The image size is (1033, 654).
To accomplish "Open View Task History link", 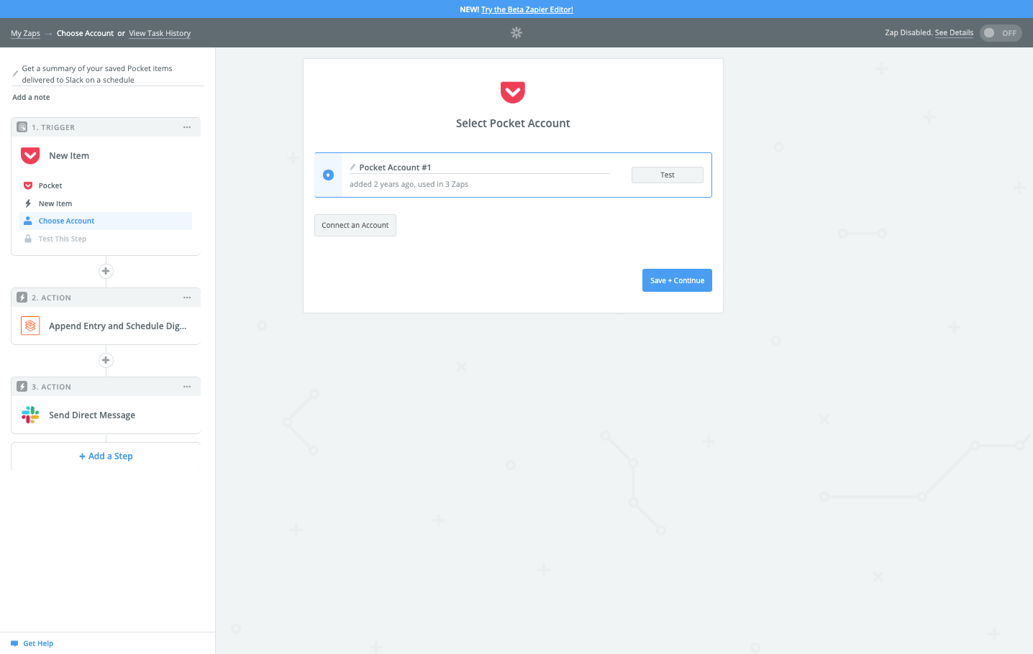I will click(x=160, y=33).
